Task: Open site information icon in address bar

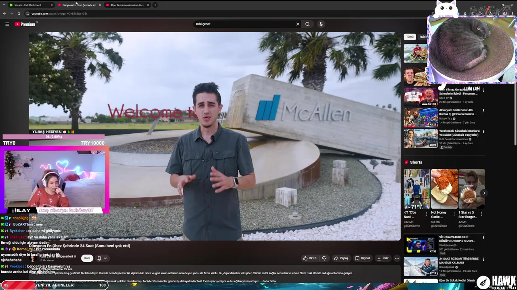Action: coord(27,14)
